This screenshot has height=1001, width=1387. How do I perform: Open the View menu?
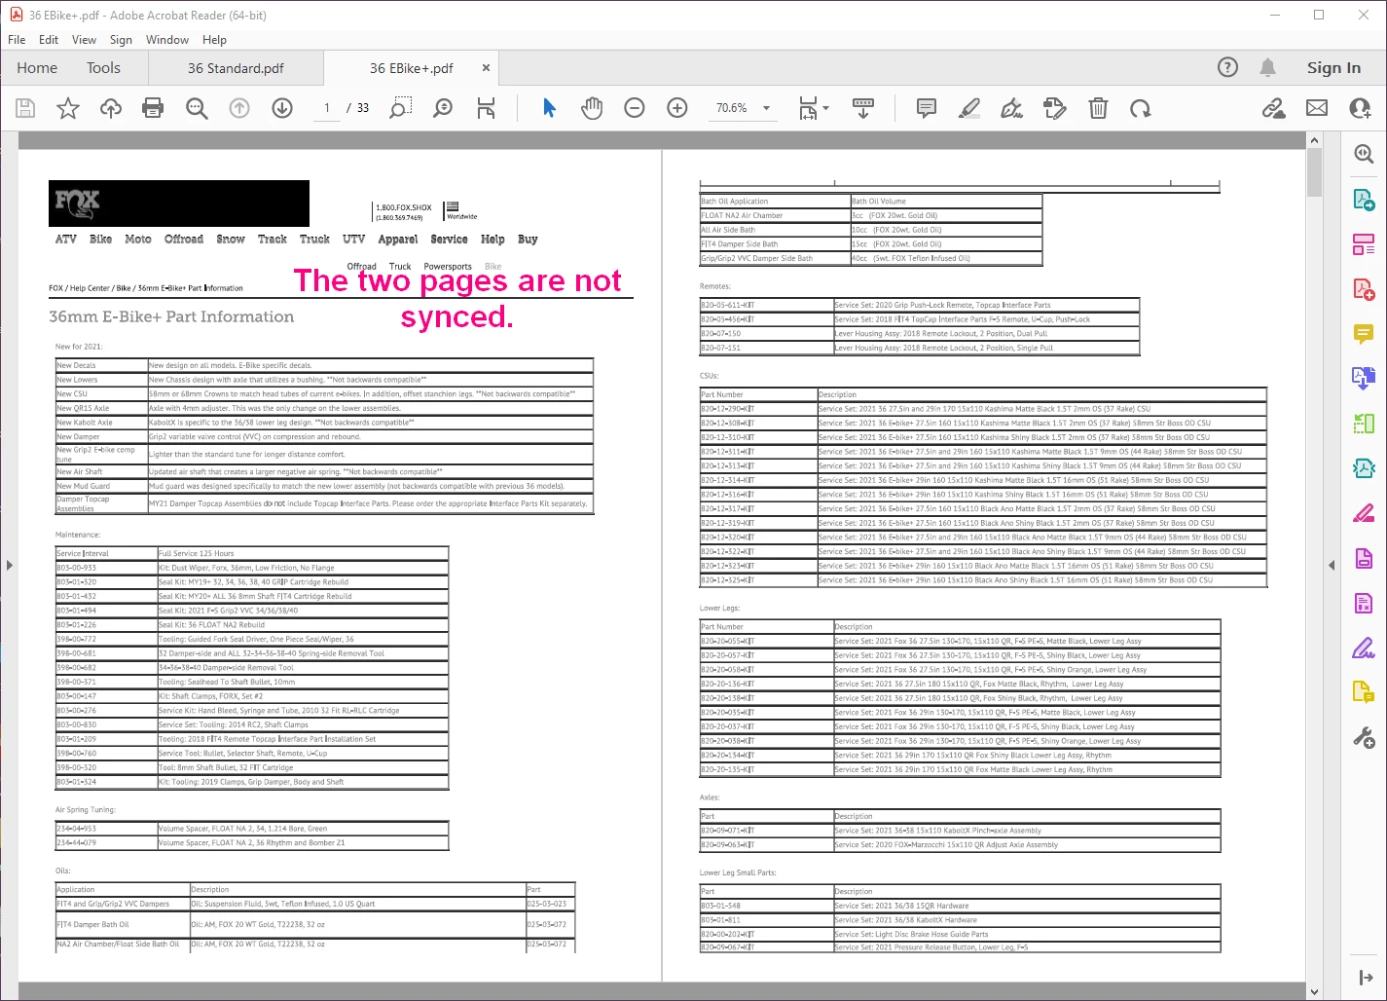tap(85, 40)
